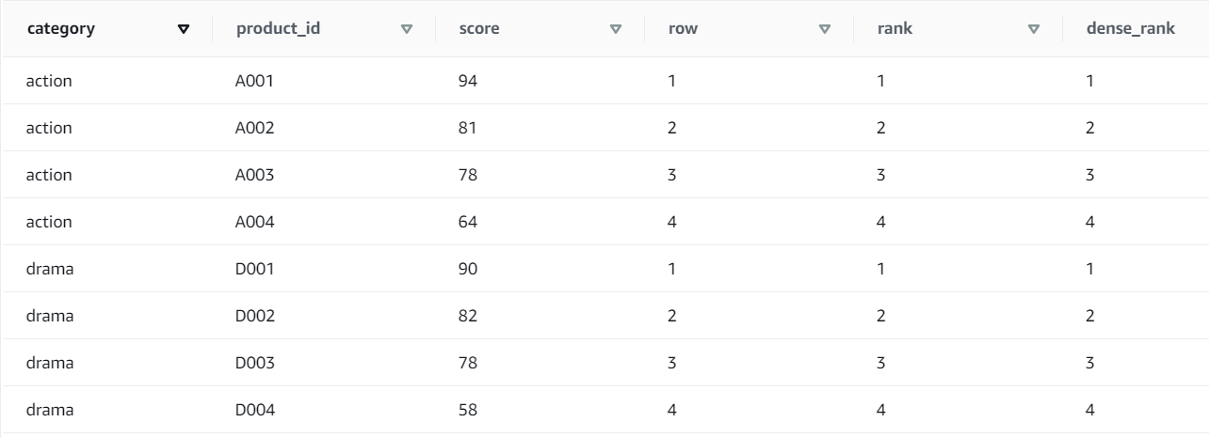The image size is (1209, 438).
Task: Click the sort arrow on category column
Action: coord(184,29)
